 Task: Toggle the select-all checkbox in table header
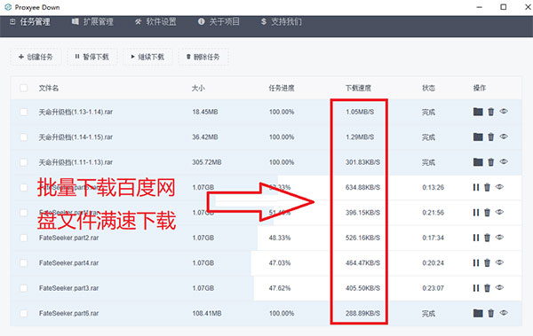[x=23, y=89]
